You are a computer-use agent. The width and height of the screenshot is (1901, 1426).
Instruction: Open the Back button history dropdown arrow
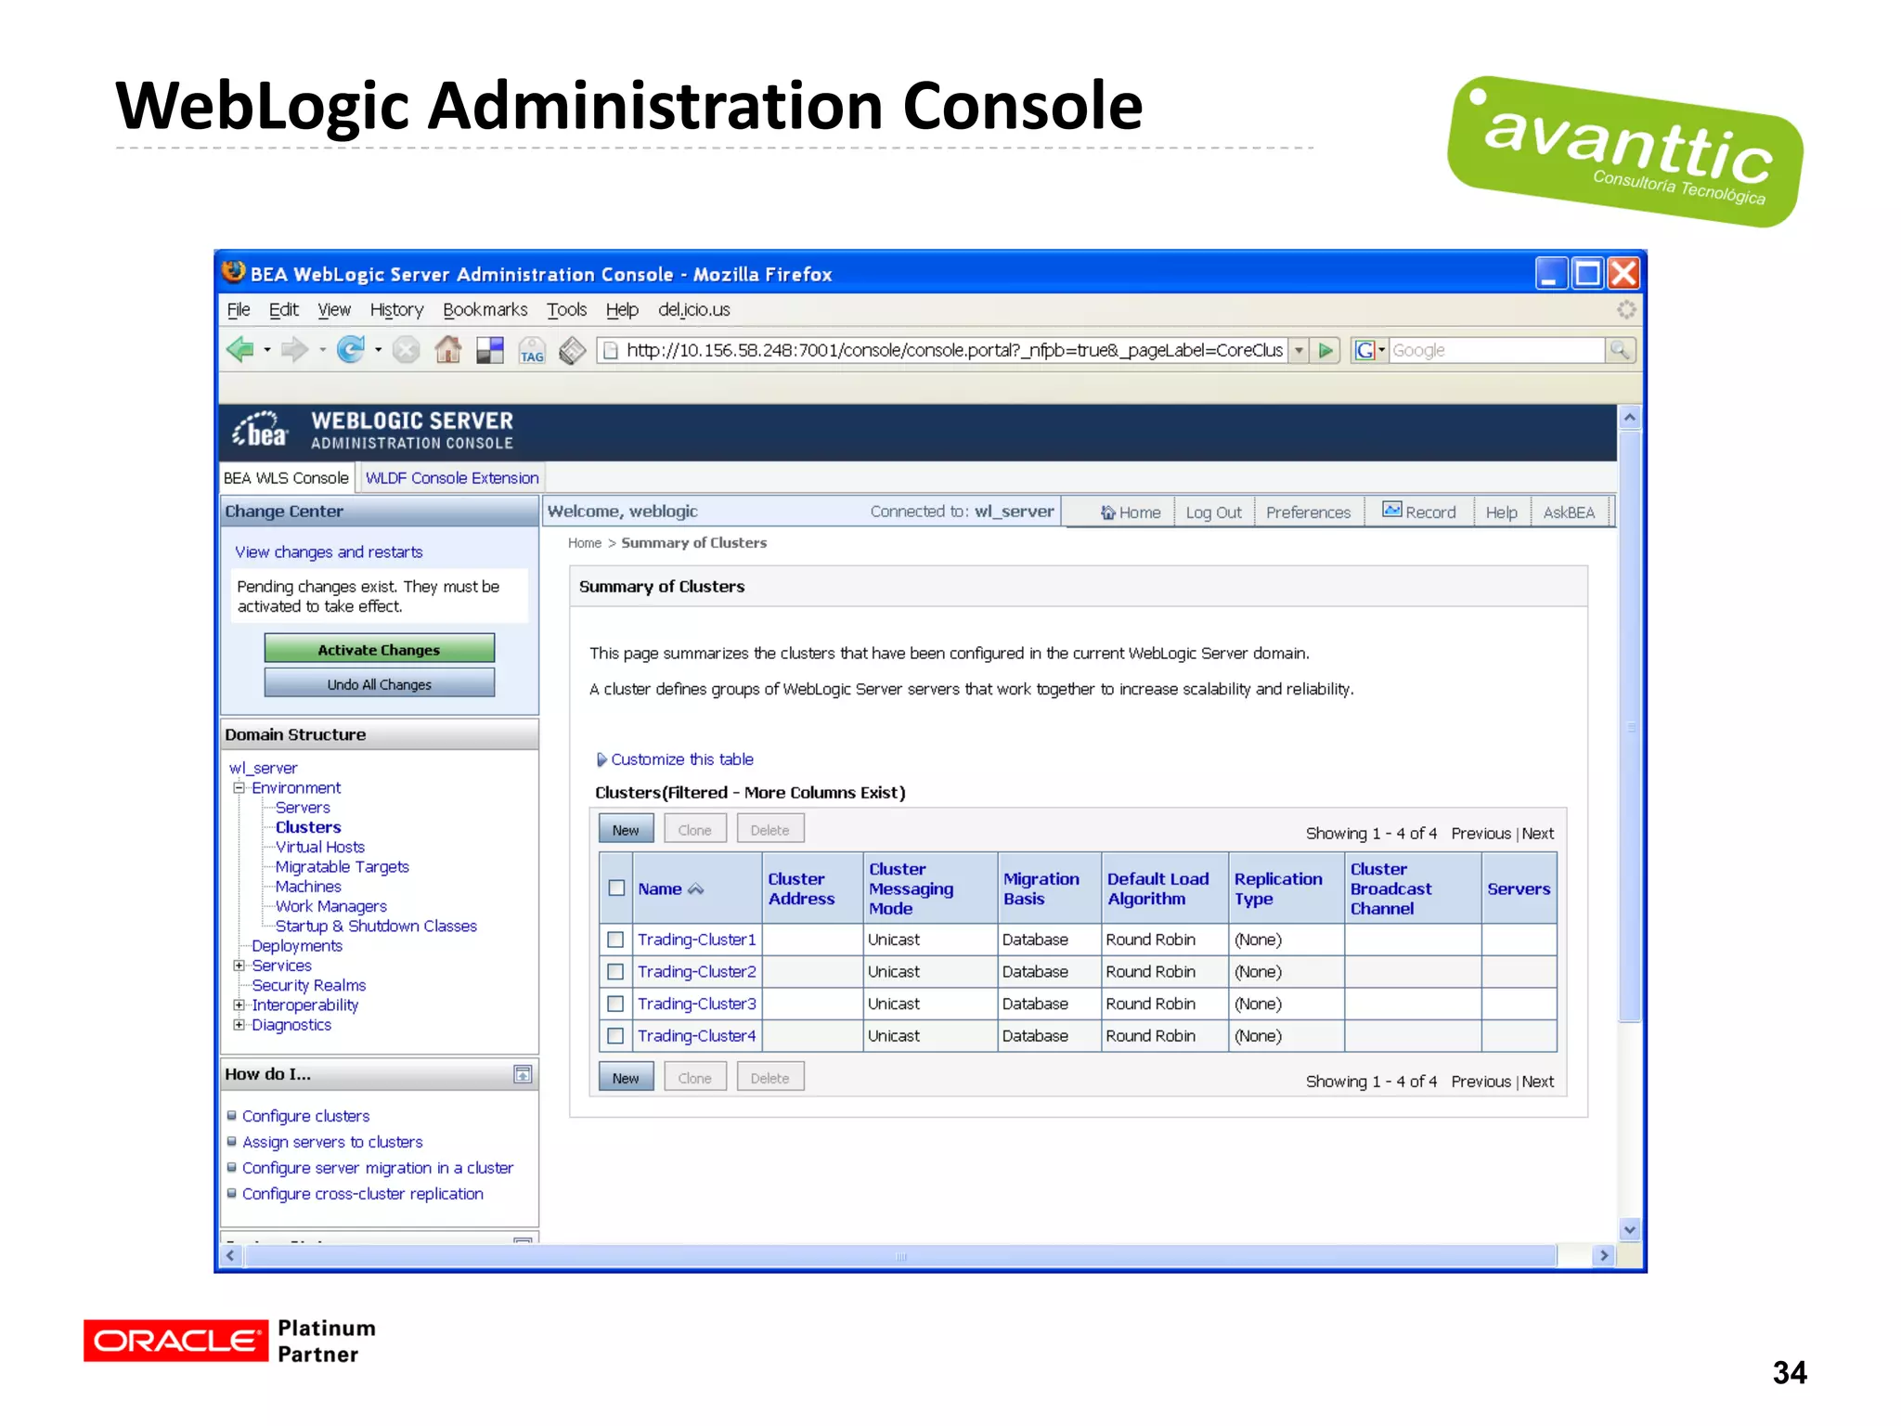(267, 350)
